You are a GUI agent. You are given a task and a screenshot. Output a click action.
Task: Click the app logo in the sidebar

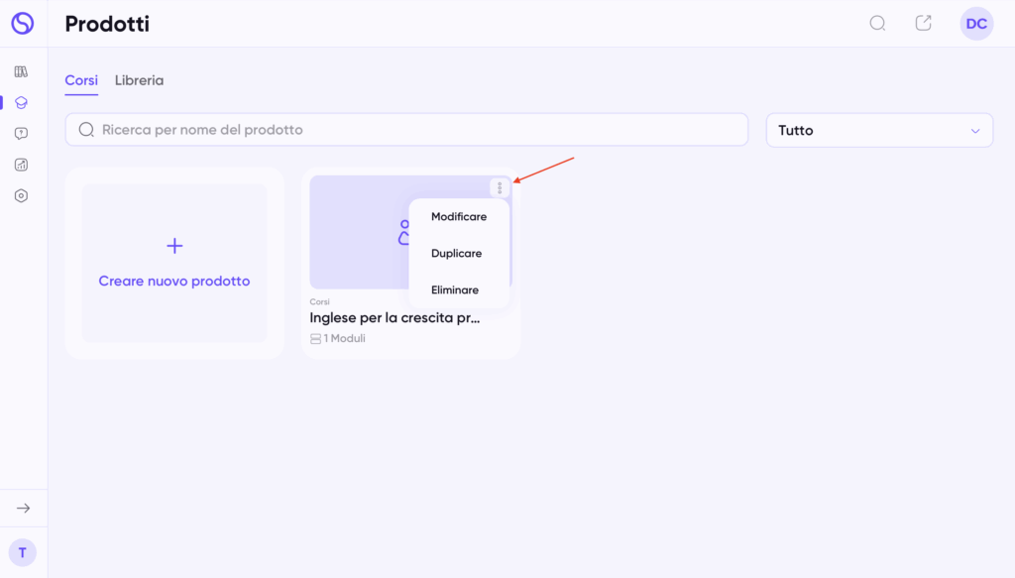[22, 23]
